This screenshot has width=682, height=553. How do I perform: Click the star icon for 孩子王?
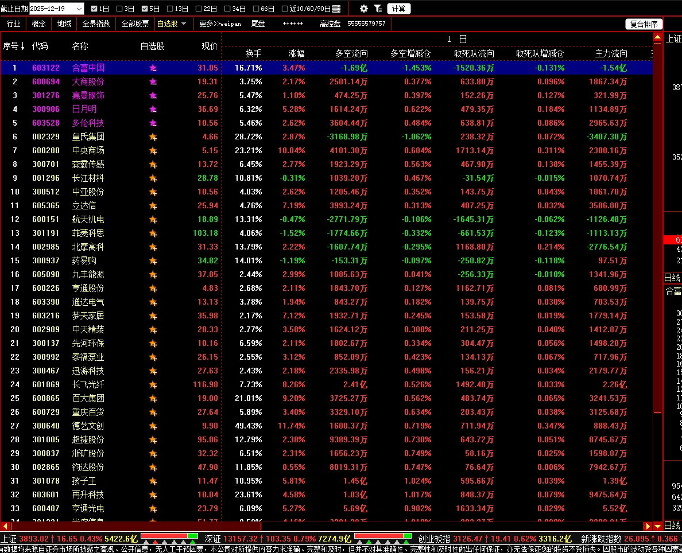[x=153, y=481]
